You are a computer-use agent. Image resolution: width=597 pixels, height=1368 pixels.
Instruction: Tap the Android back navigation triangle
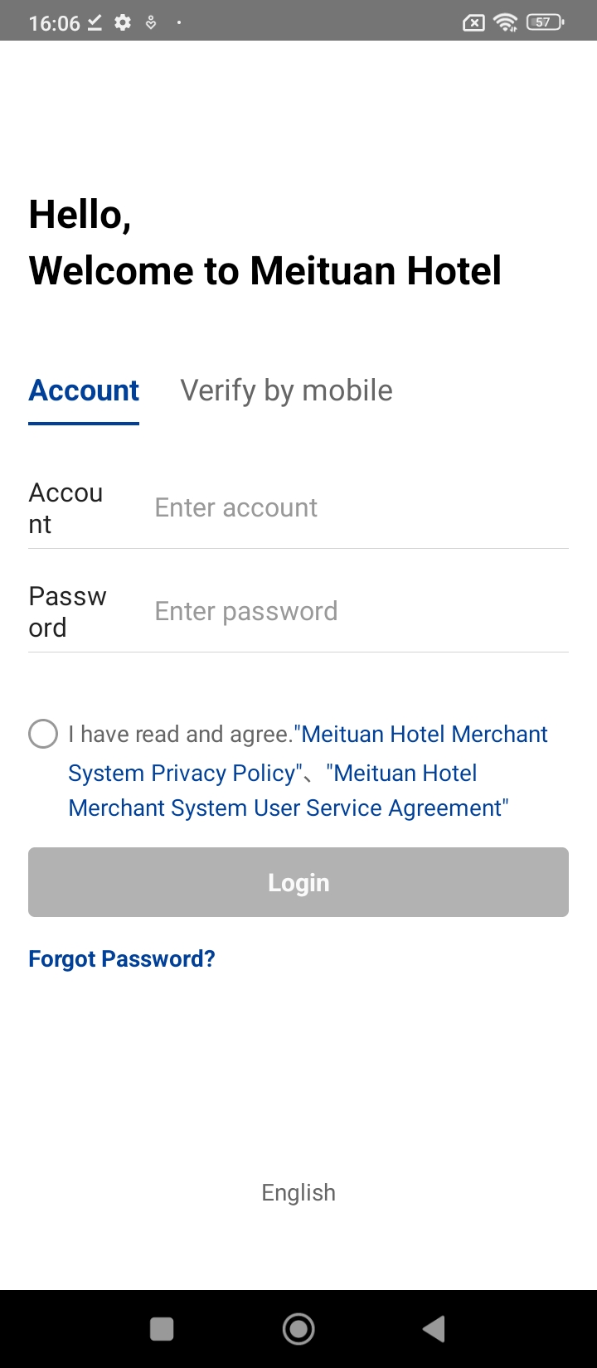434,1329
